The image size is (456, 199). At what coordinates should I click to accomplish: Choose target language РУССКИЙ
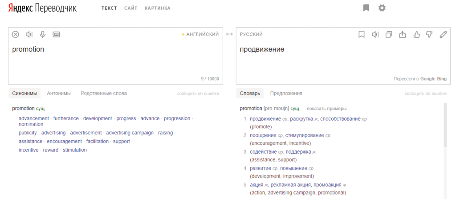coord(251,34)
